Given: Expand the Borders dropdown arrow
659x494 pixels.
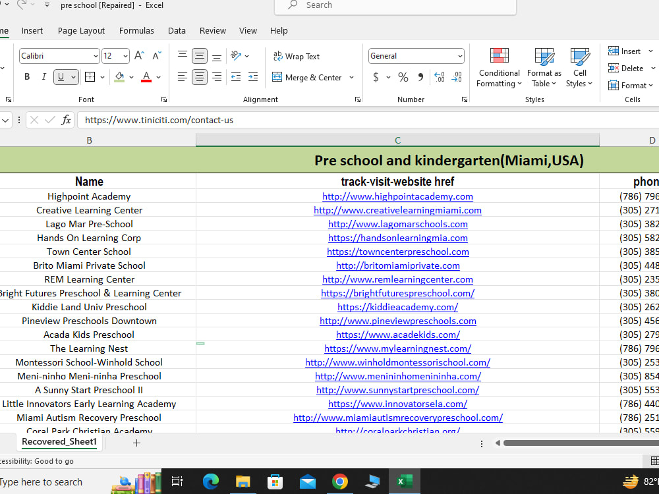Looking at the screenshot, I should [102, 77].
